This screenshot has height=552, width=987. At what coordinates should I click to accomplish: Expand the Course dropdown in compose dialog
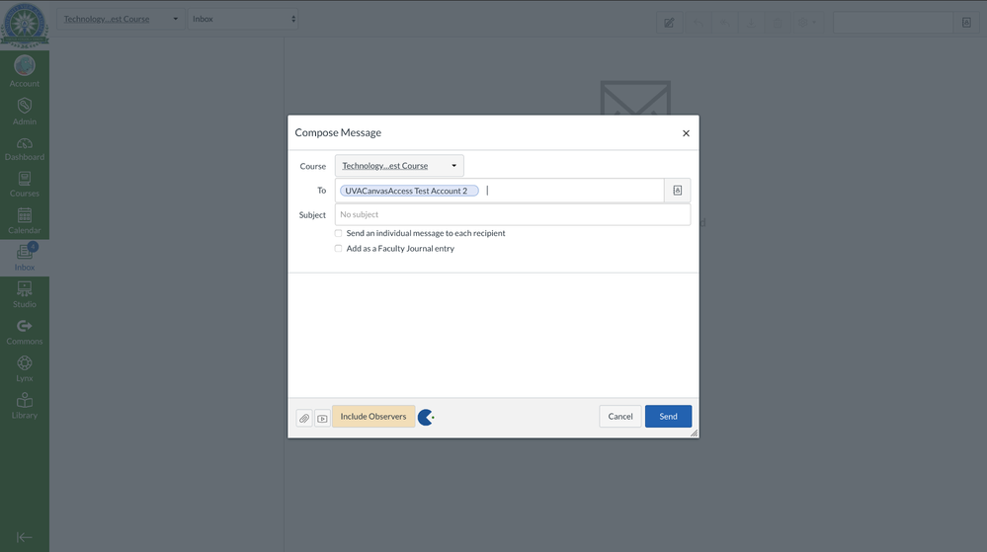click(399, 166)
